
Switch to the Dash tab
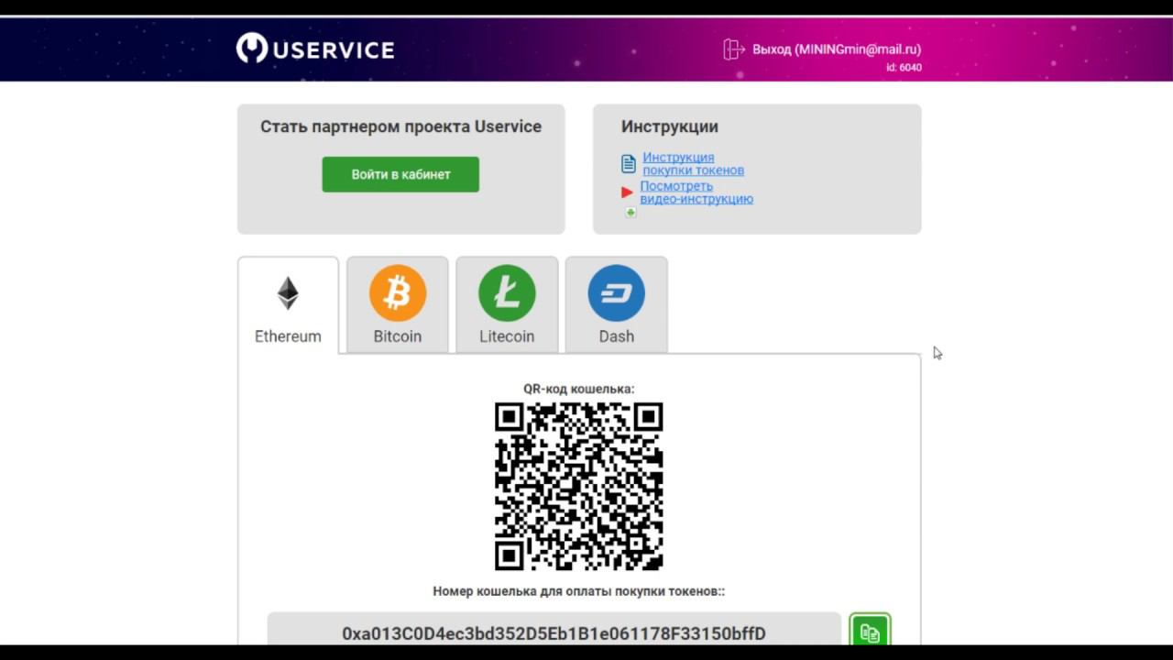coord(617,304)
